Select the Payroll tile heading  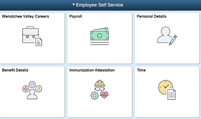pos(76,16)
